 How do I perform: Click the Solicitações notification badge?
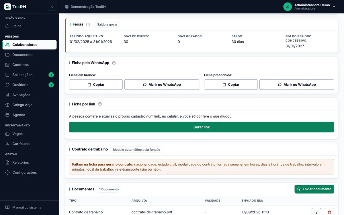tap(51, 75)
